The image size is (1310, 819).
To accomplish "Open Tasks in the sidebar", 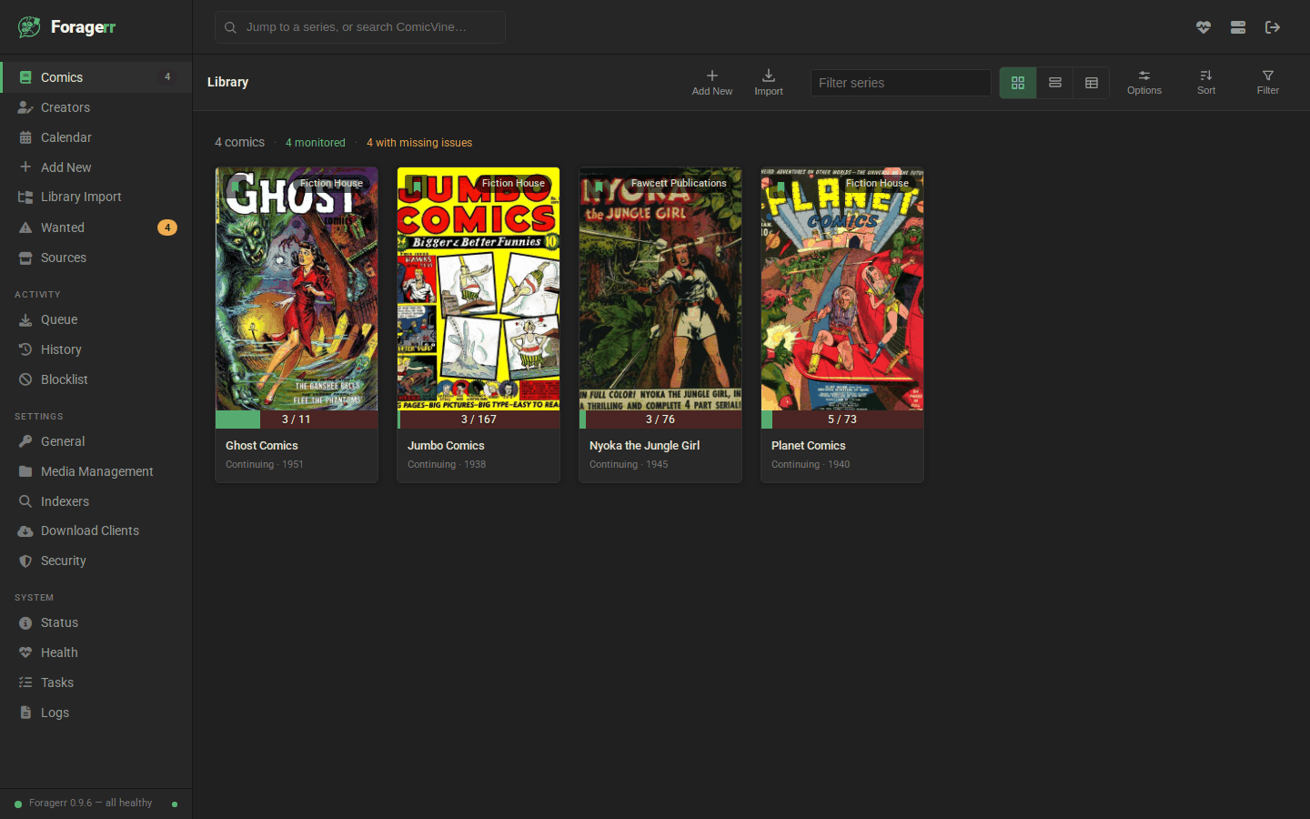I will point(96,682).
